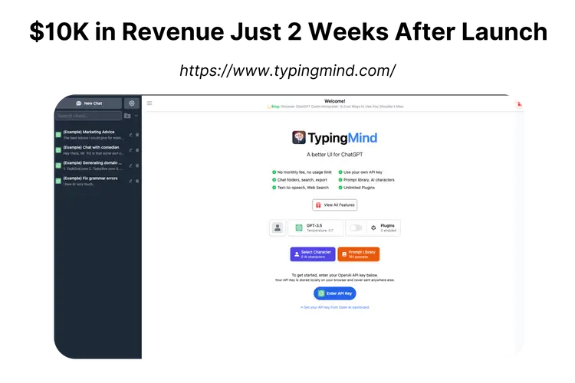Viewport: 575px width, 383px height.
Task: Click the 'Unlimited Plugins' feature text
Action: pyautogui.click(x=359, y=188)
